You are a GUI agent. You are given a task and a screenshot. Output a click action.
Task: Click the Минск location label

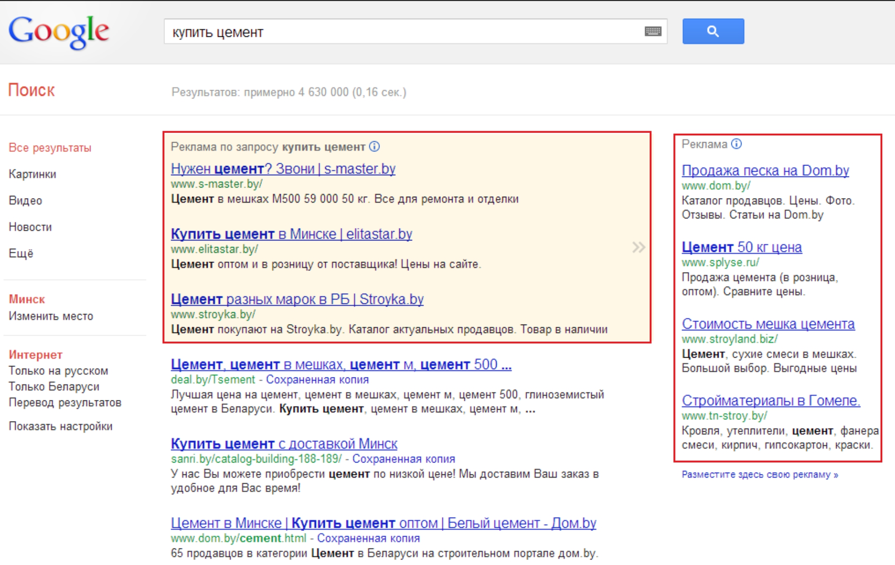click(27, 299)
